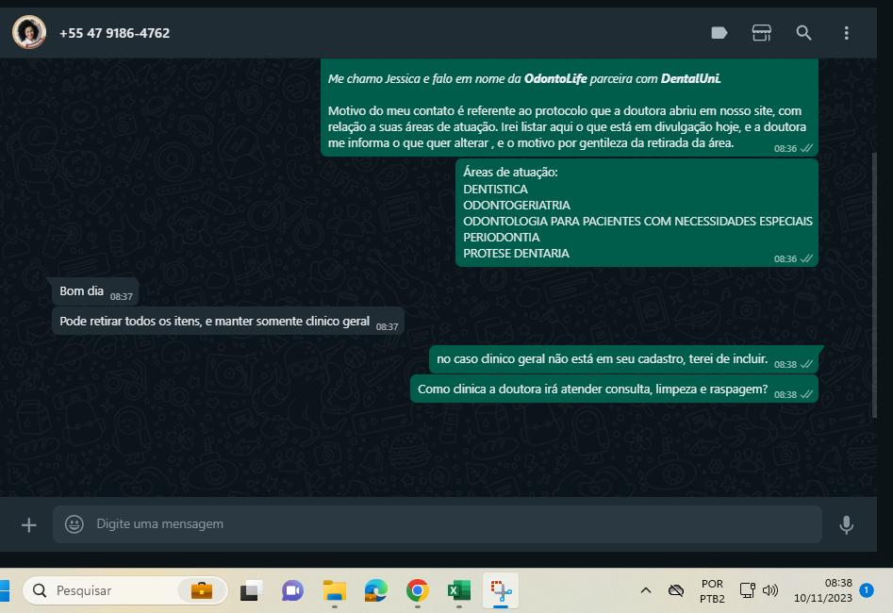Open Microsoft Edge from the taskbar
The height and width of the screenshot is (613, 893).
click(376, 590)
